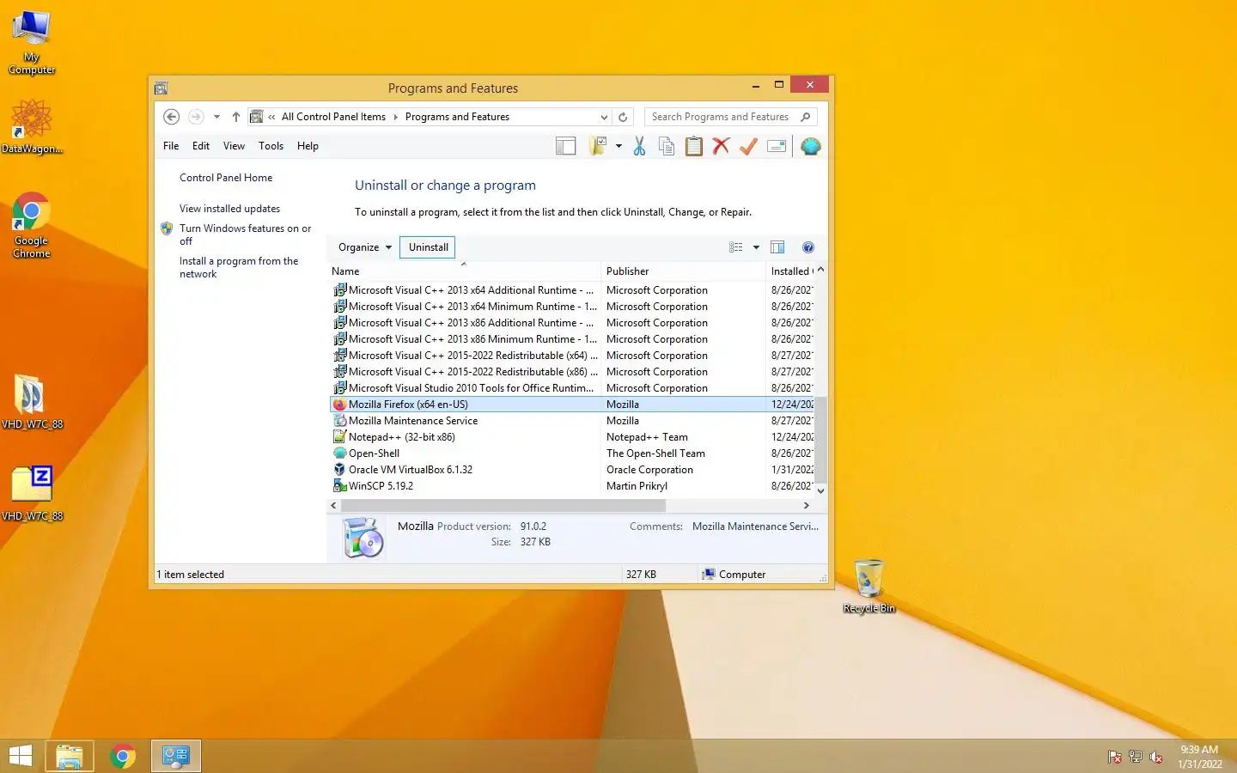Click the Action Center flag tray icon
Viewport: 1237px width, 773px height.
click(x=1114, y=757)
